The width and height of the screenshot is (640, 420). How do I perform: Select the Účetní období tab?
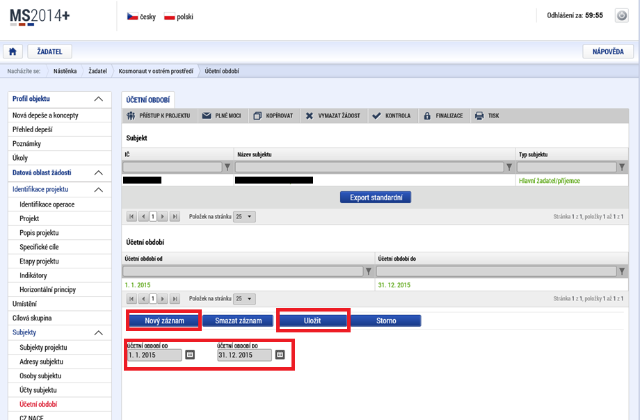147,100
